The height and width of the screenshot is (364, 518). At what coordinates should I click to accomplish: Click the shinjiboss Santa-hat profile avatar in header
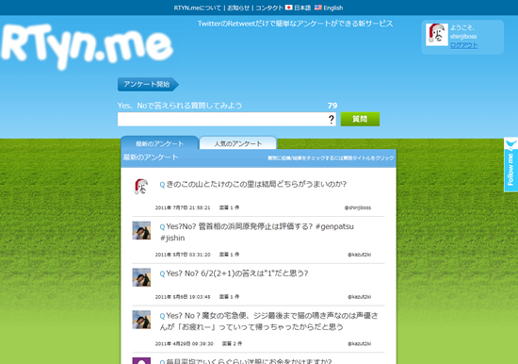[437, 34]
